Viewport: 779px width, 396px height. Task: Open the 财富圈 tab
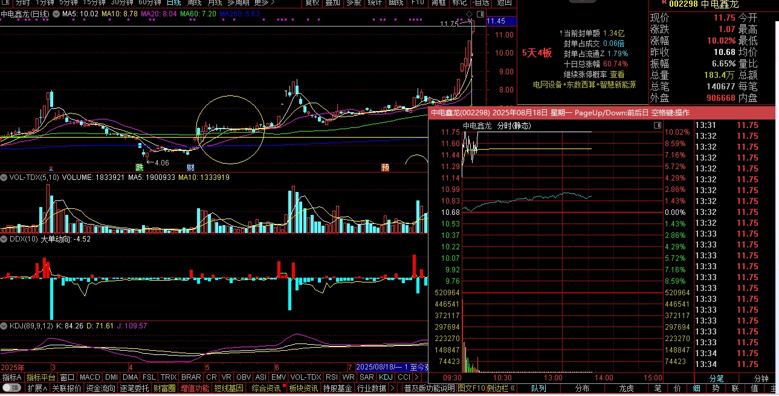(164, 388)
